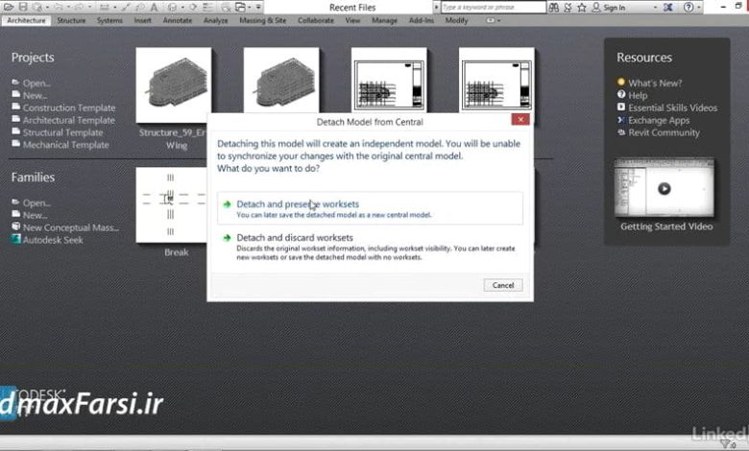Click the green arrow beside Detach and discard worksets
This screenshot has width=749, height=451.
[227, 238]
